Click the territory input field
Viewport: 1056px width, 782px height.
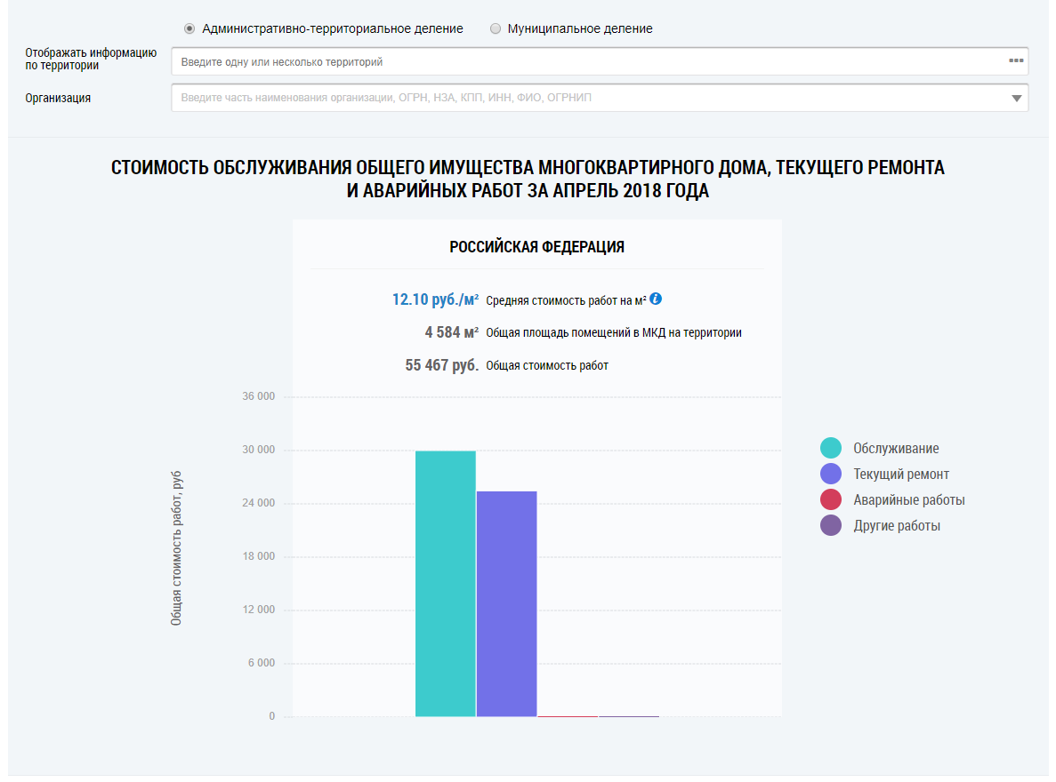coord(587,62)
